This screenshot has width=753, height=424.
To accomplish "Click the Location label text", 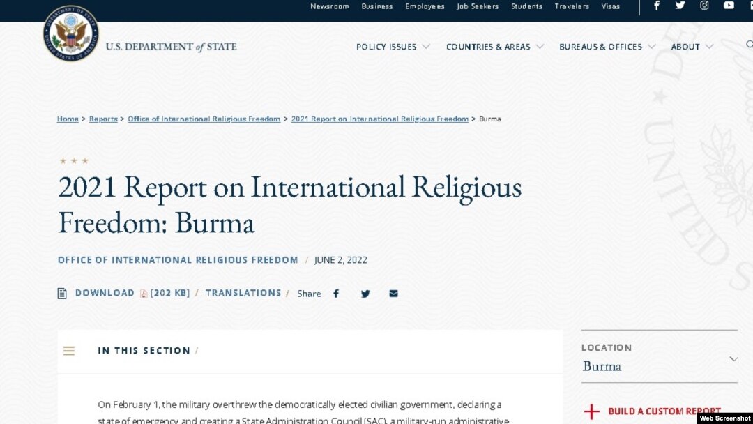I will coord(607,348).
